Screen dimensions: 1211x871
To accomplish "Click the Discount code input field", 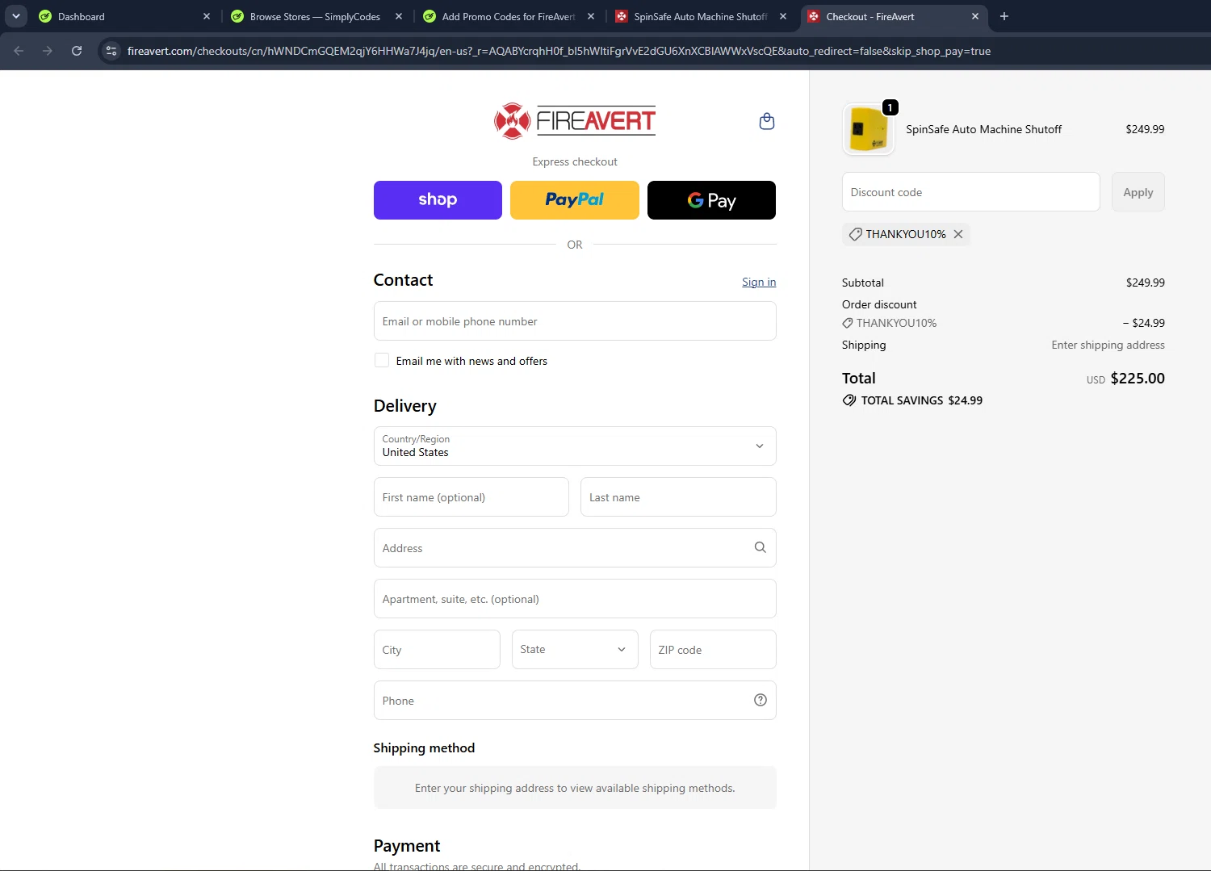I will (x=971, y=192).
